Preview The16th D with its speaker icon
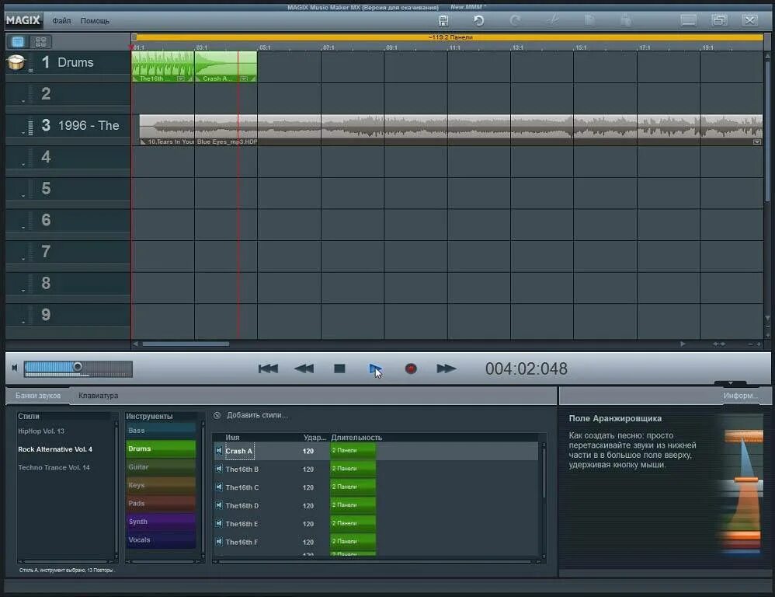The width and height of the screenshot is (775, 597). tap(219, 505)
